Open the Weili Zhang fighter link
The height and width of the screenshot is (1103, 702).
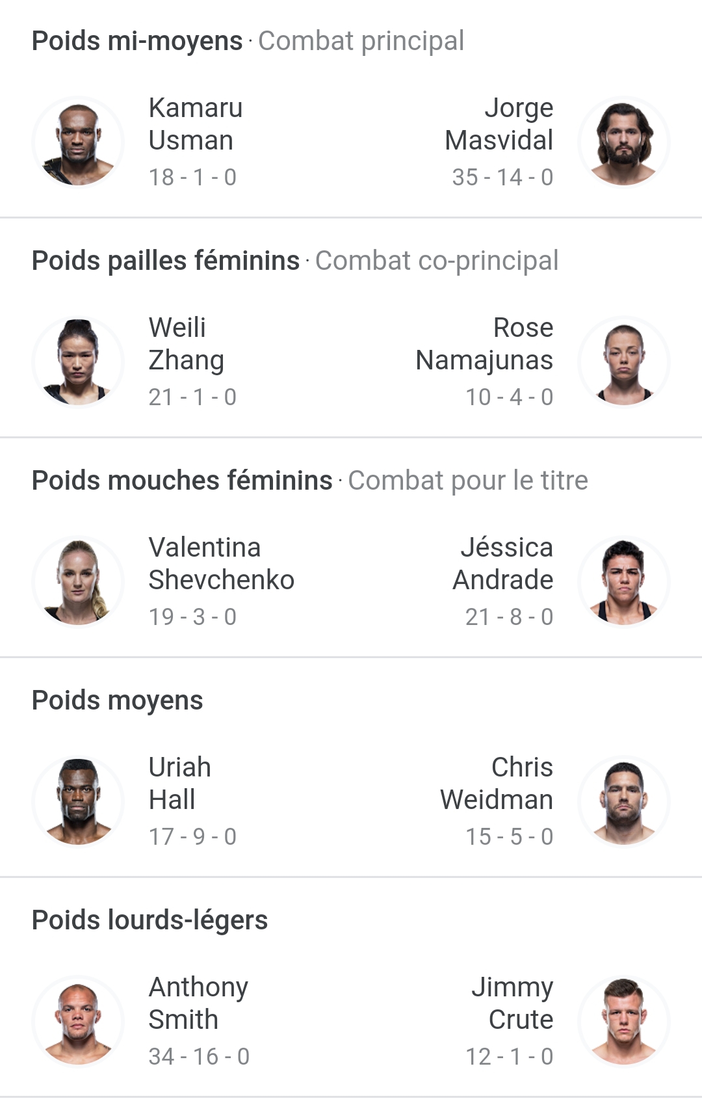click(187, 344)
